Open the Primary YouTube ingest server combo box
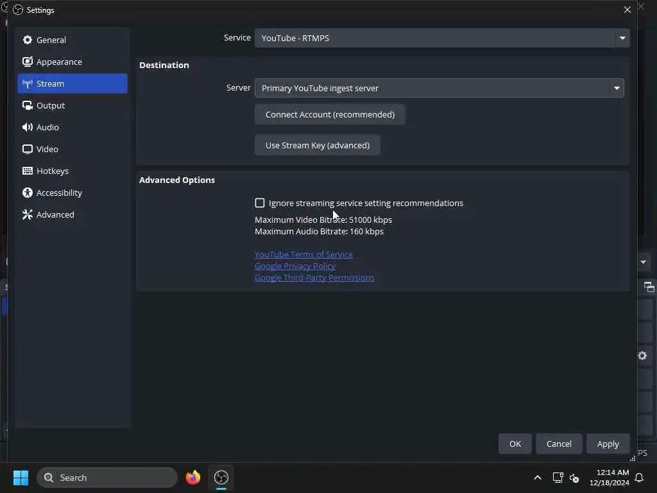 (x=439, y=88)
